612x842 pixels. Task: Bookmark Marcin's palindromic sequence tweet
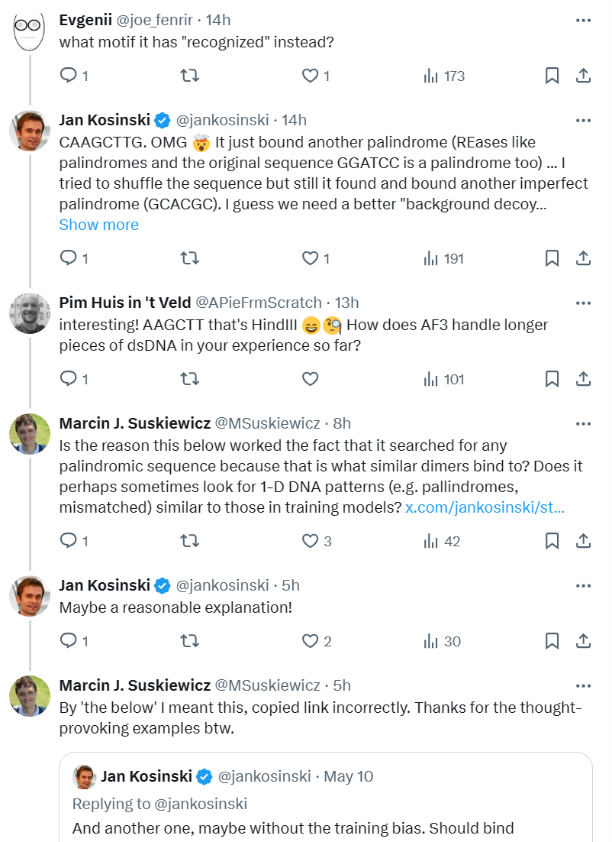(x=552, y=541)
